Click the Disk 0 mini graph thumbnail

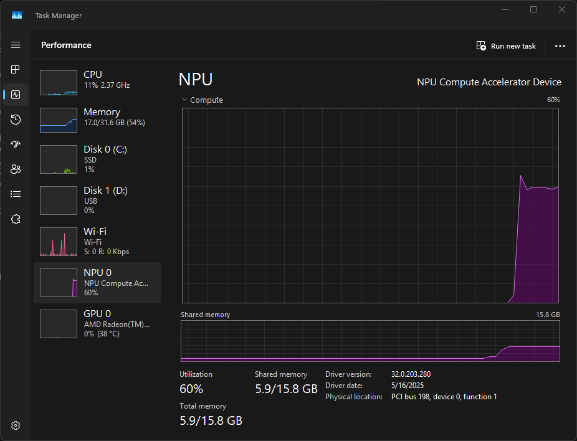coord(59,159)
